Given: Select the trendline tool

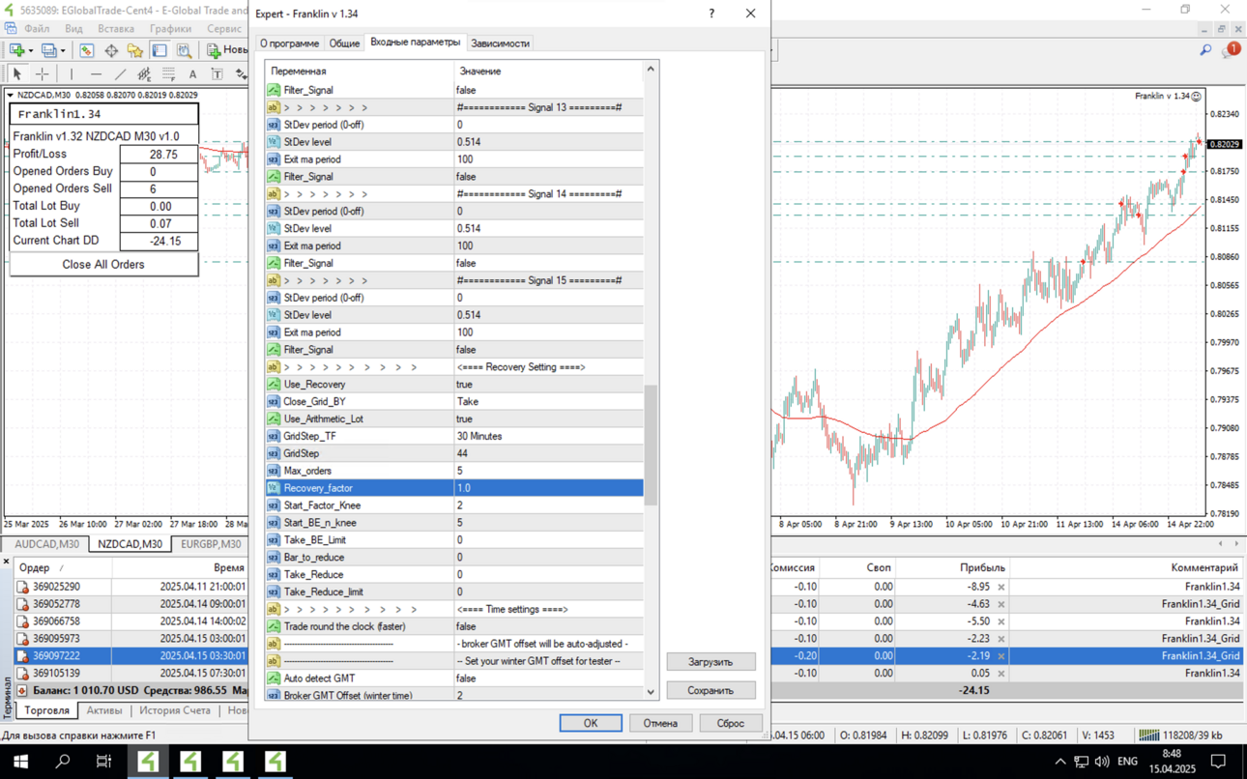Looking at the screenshot, I should [x=120, y=74].
